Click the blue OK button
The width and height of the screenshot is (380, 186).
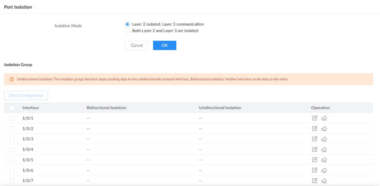(164, 45)
